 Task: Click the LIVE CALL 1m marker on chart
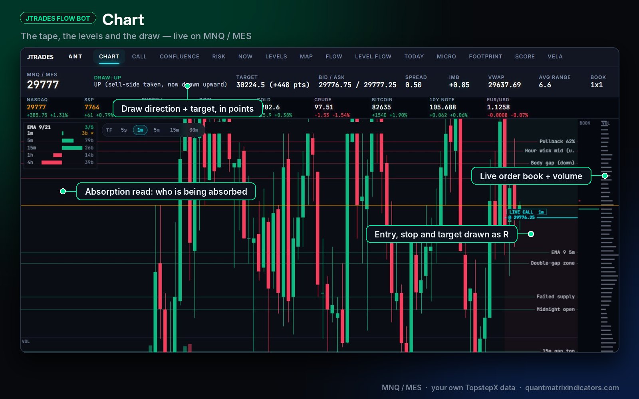527,212
